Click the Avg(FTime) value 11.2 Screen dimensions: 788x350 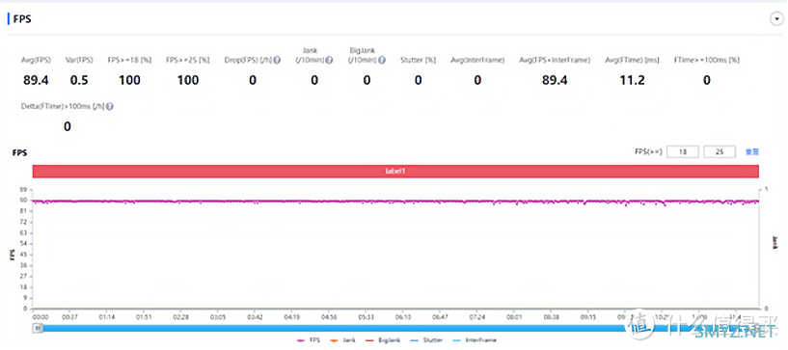[x=632, y=80]
